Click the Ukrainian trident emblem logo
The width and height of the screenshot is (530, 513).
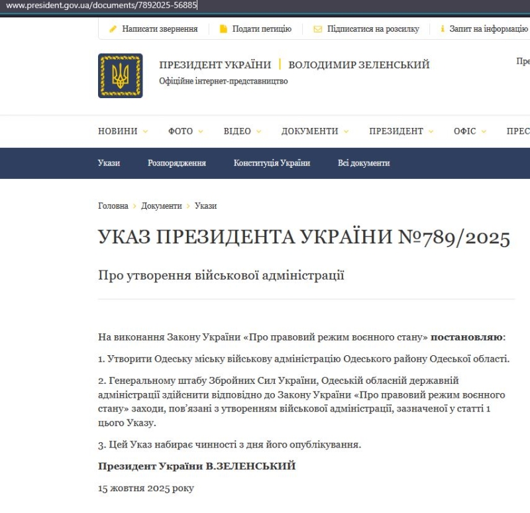[x=120, y=76]
